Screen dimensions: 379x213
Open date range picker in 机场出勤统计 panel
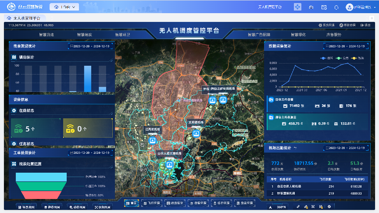tap(344, 149)
